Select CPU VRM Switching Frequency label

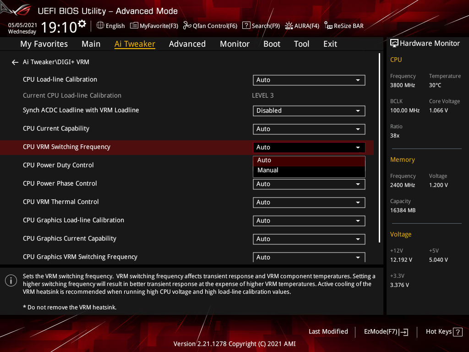pos(67,147)
